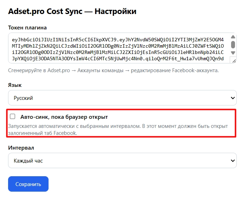Open the Язык language dropdown
Screen dimensions: 248x206
pyautogui.click(x=122, y=98)
